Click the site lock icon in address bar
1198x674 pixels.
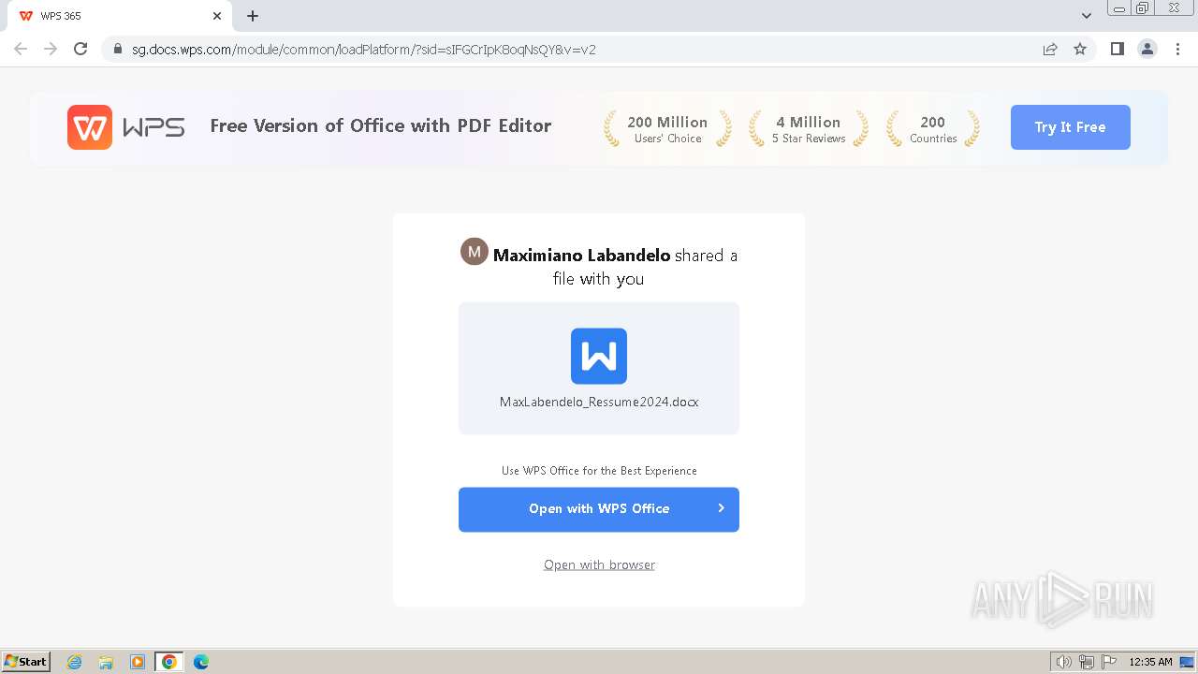tap(117, 50)
